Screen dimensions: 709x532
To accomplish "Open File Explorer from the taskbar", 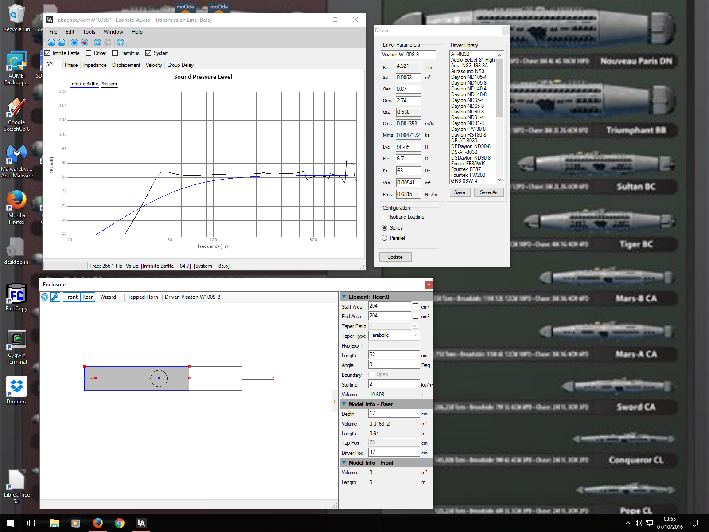I will pos(54,523).
